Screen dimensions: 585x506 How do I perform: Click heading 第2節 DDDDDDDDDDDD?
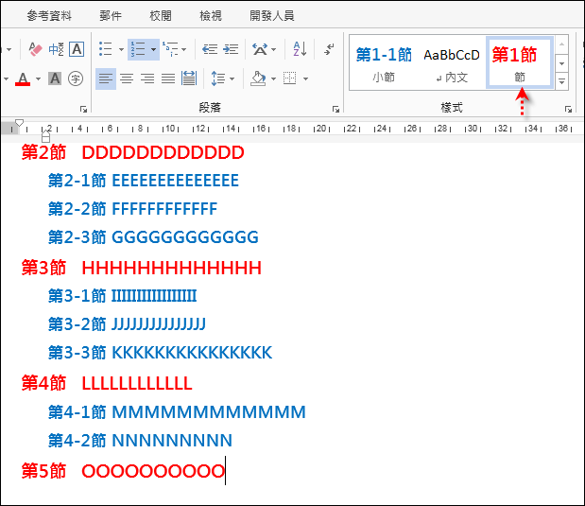[133, 152]
